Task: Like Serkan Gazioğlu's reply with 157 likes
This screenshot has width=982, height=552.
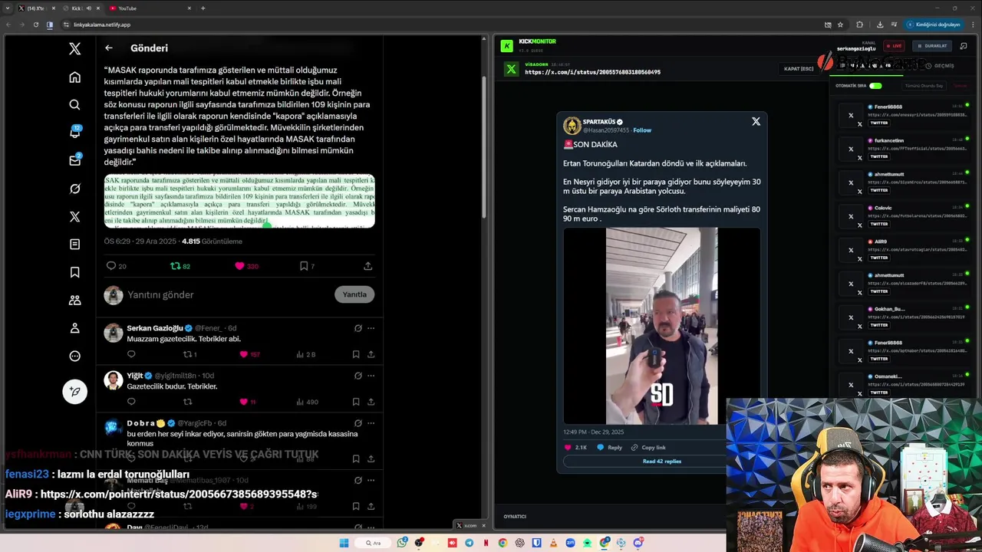Action: coord(244,354)
